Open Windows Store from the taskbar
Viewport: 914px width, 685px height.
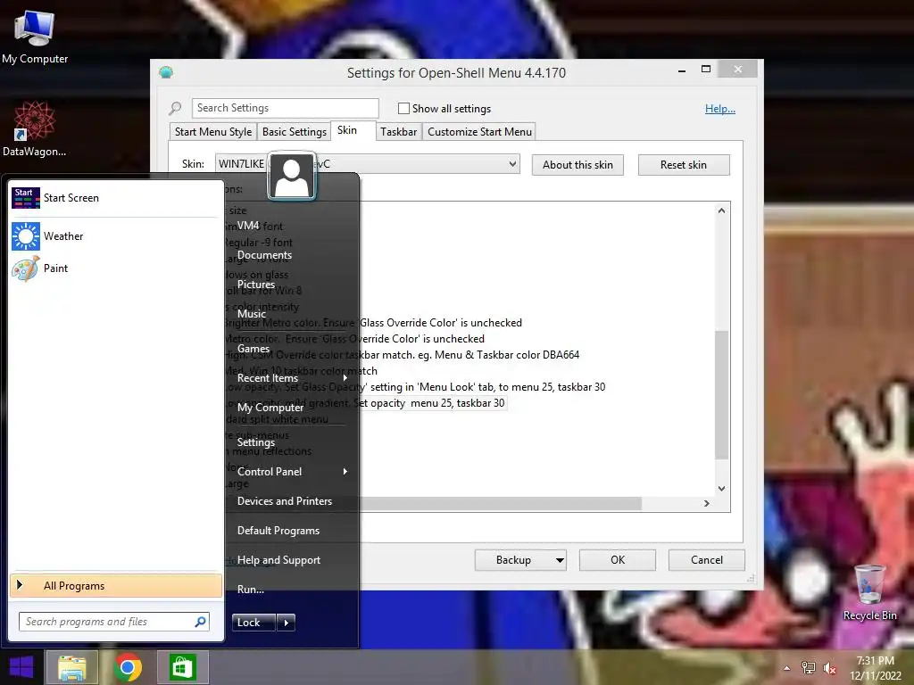(182, 667)
